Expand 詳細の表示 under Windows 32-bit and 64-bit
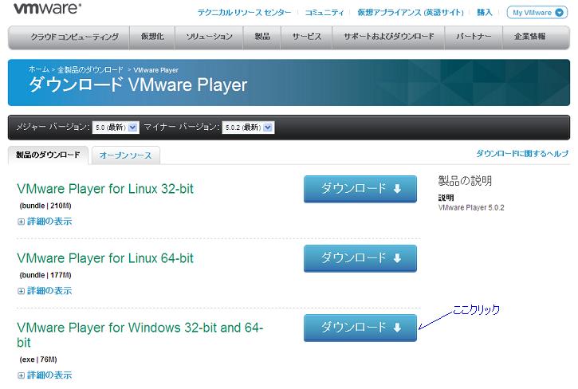 pyautogui.click(x=45, y=375)
